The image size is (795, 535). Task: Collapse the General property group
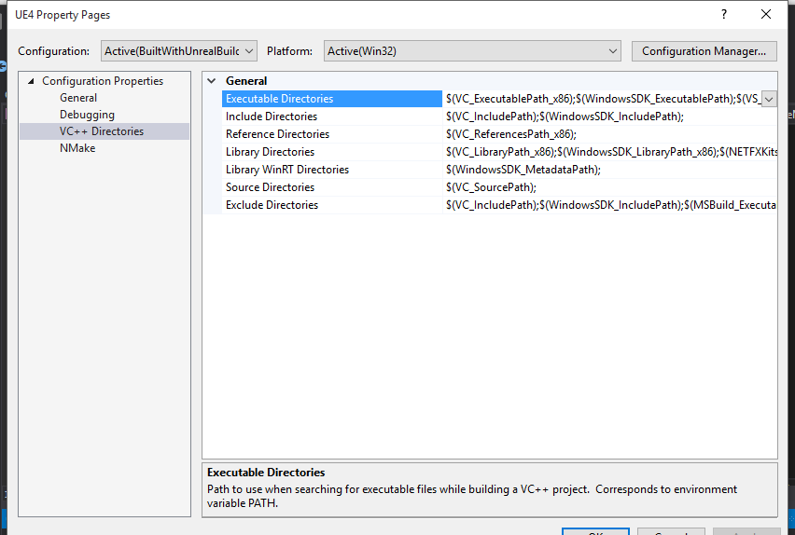(x=212, y=81)
